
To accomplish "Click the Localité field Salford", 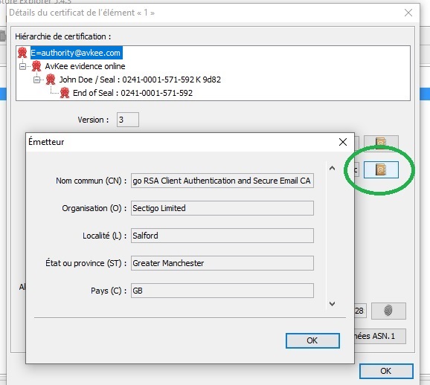I will point(222,236).
